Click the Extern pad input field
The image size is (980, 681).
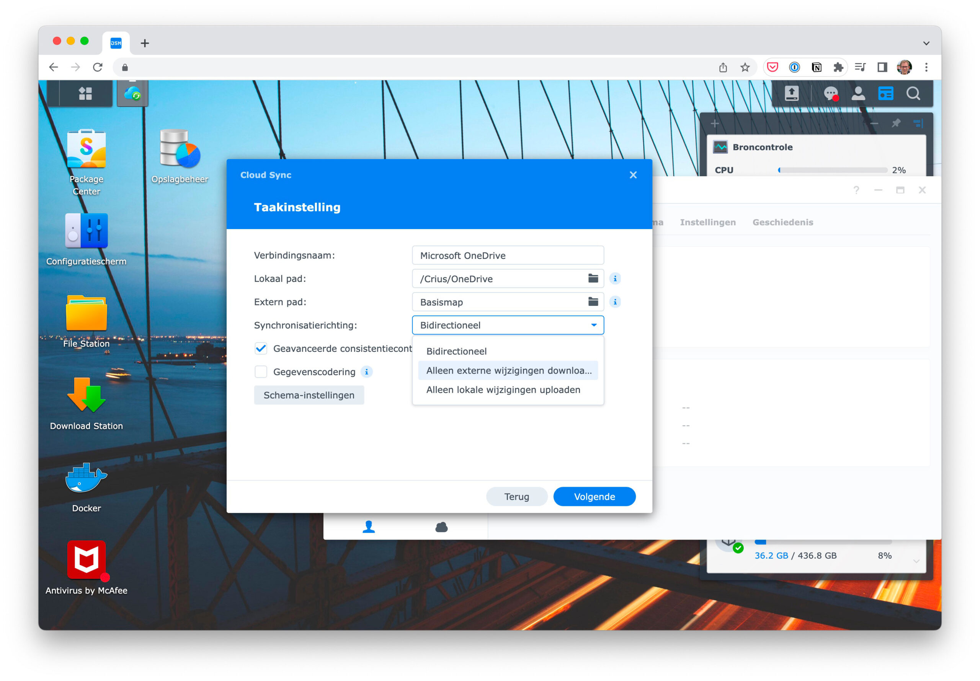tap(508, 302)
